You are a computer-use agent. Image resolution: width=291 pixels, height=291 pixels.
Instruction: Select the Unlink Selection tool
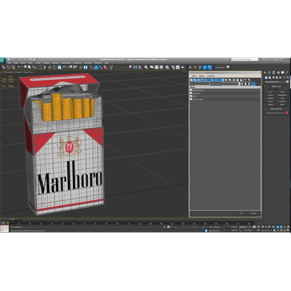tap(8, 67)
